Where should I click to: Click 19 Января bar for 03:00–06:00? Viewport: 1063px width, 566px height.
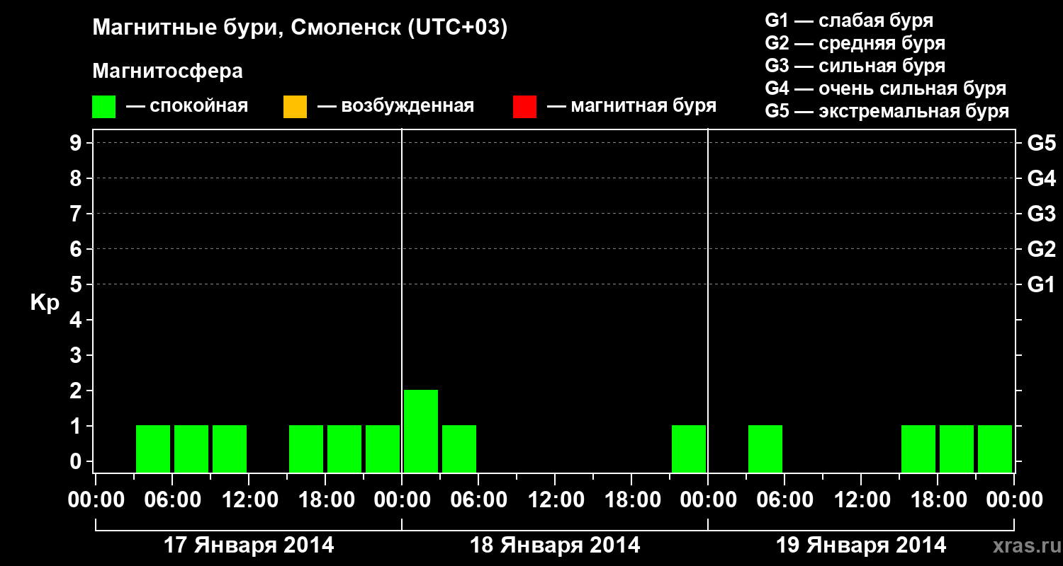click(765, 449)
